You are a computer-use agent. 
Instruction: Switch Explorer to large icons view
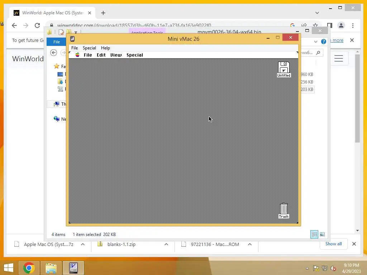[x=322, y=234]
